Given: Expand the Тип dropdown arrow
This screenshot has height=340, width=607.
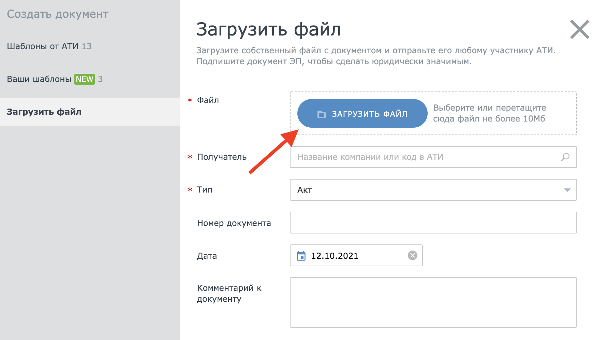Looking at the screenshot, I should [567, 190].
